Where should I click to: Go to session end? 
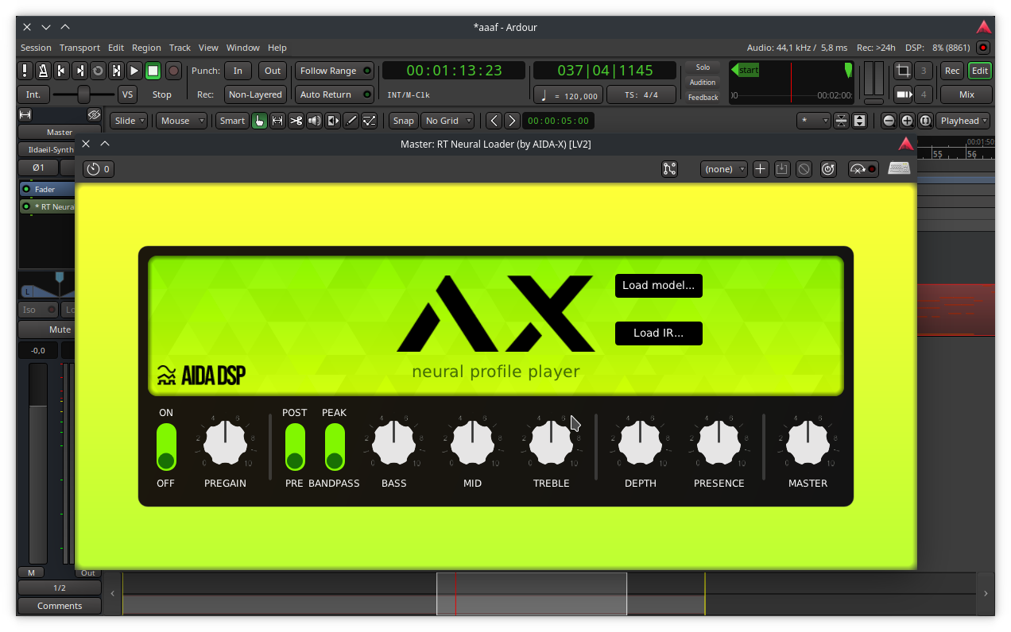pyautogui.click(x=79, y=71)
